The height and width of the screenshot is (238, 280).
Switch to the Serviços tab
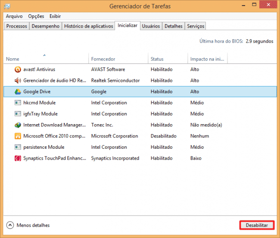tap(196, 26)
